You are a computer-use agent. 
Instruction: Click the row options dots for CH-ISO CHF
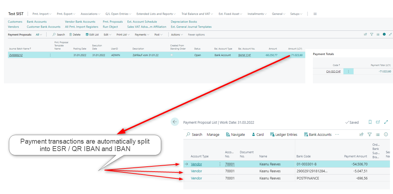tap(348, 71)
